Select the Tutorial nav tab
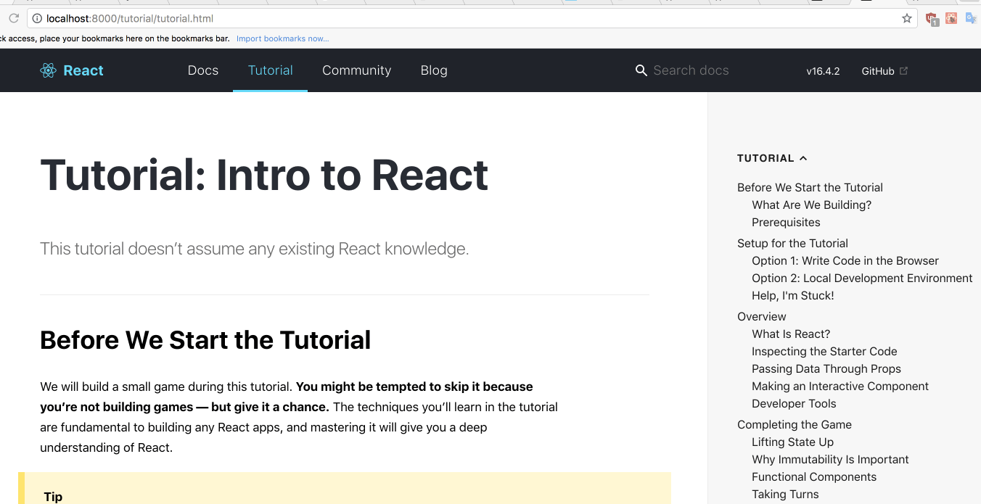This screenshot has width=981, height=504. click(271, 70)
